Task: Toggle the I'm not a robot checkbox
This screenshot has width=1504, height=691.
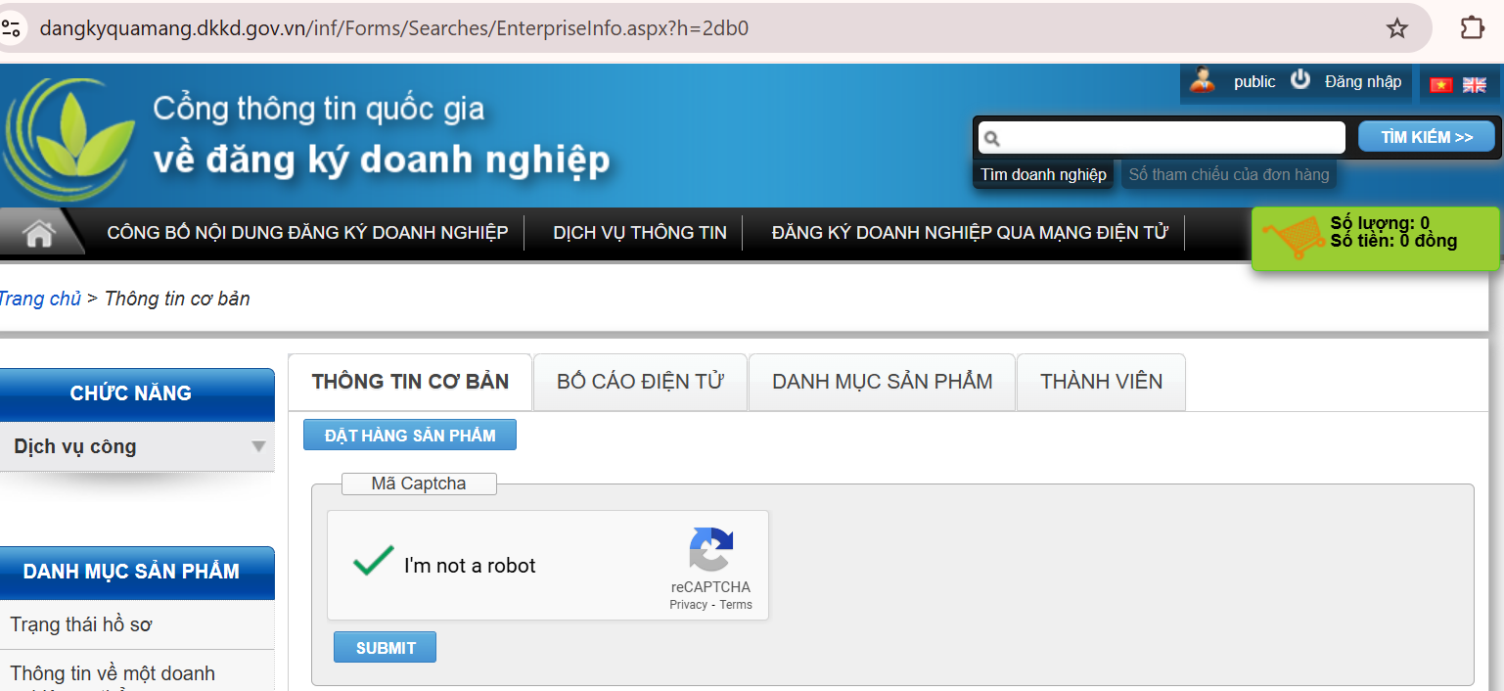Action: [x=374, y=562]
